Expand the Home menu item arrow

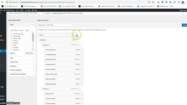[77, 35]
